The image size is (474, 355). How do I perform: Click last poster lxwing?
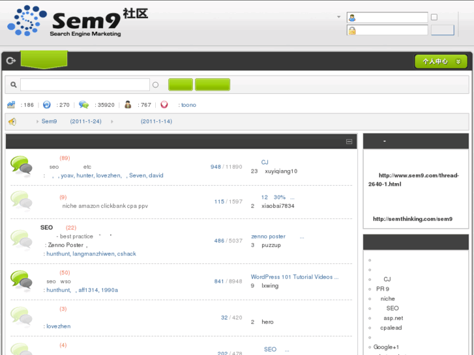(x=270, y=286)
